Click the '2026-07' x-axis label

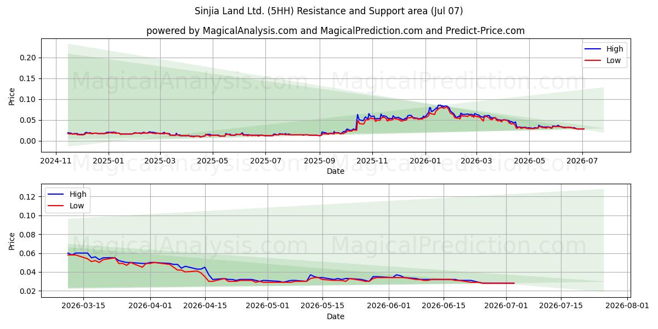point(582,161)
